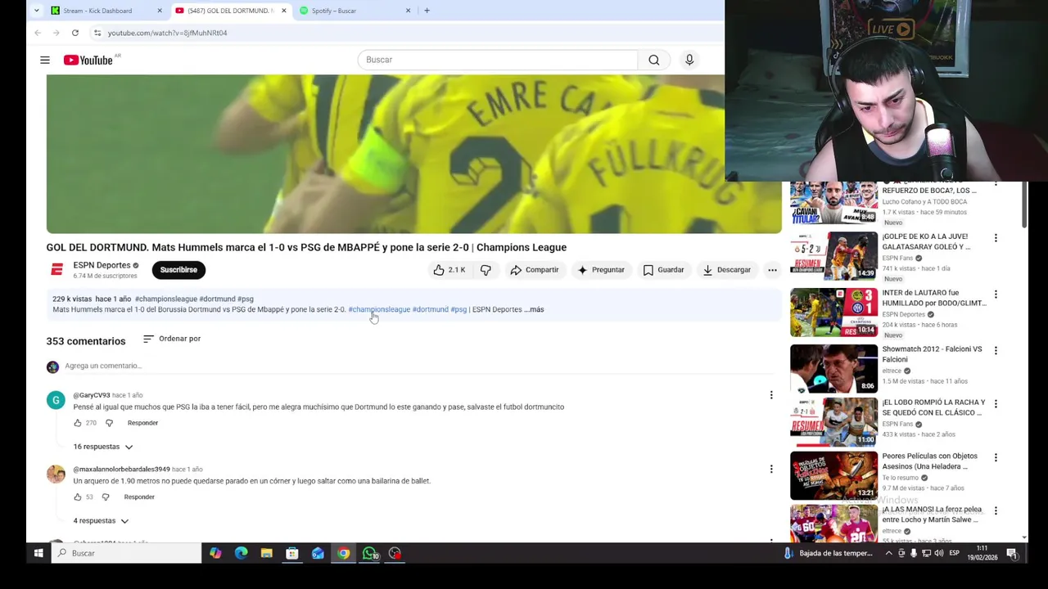Open Microsoft Store from taskbar
This screenshot has width=1048, height=589.
(x=291, y=553)
